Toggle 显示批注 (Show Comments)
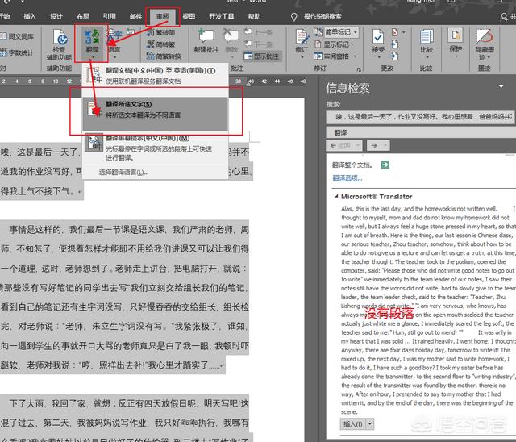Viewport: 516px width, 442px height. click(264, 56)
